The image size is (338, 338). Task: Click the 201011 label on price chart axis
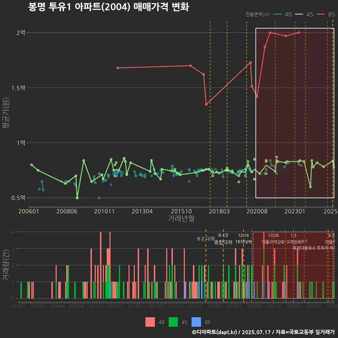click(x=104, y=212)
